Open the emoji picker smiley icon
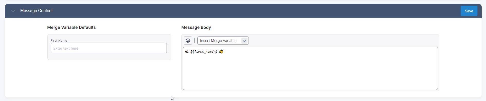Viewport: 486px width, 101px height. click(188, 41)
